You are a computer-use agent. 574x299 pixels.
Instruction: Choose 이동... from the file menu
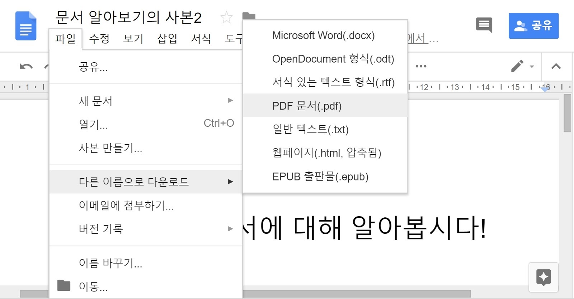pyautogui.click(x=146, y=286)
